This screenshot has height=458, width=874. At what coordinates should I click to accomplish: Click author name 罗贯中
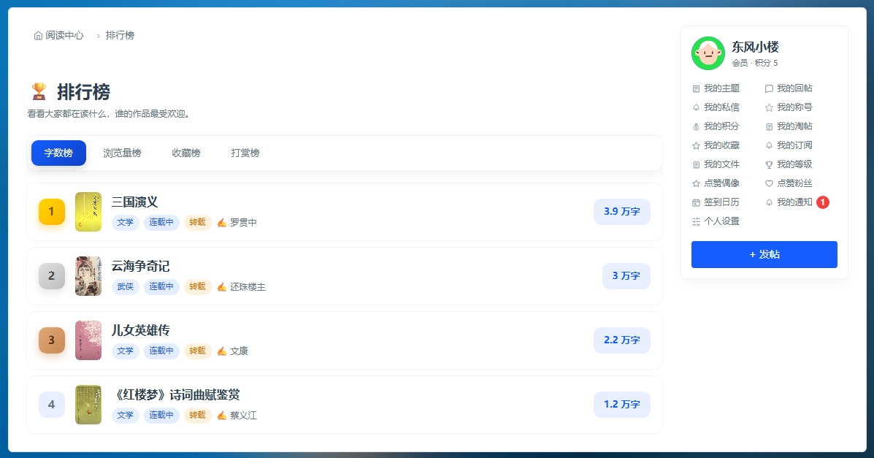click(243, 223)
